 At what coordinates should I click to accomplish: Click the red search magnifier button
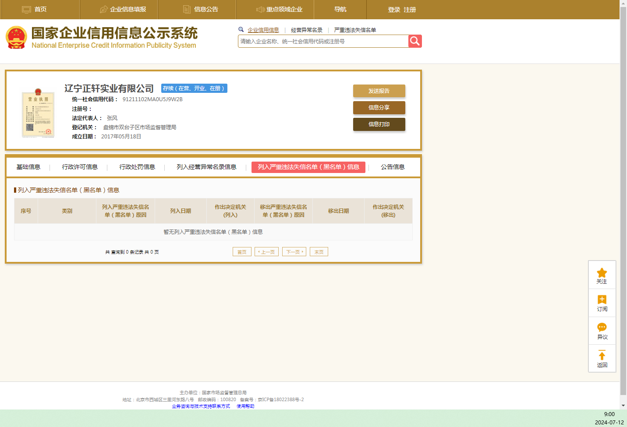[415, 41]
